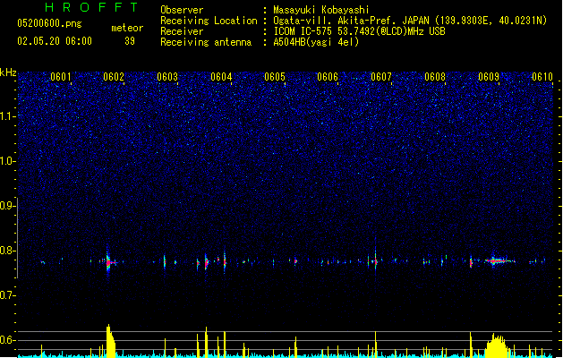The width and height of the screenshot is (563, 358).
Task: Click the 0604 time marker
Action: (x=221, y=77)
